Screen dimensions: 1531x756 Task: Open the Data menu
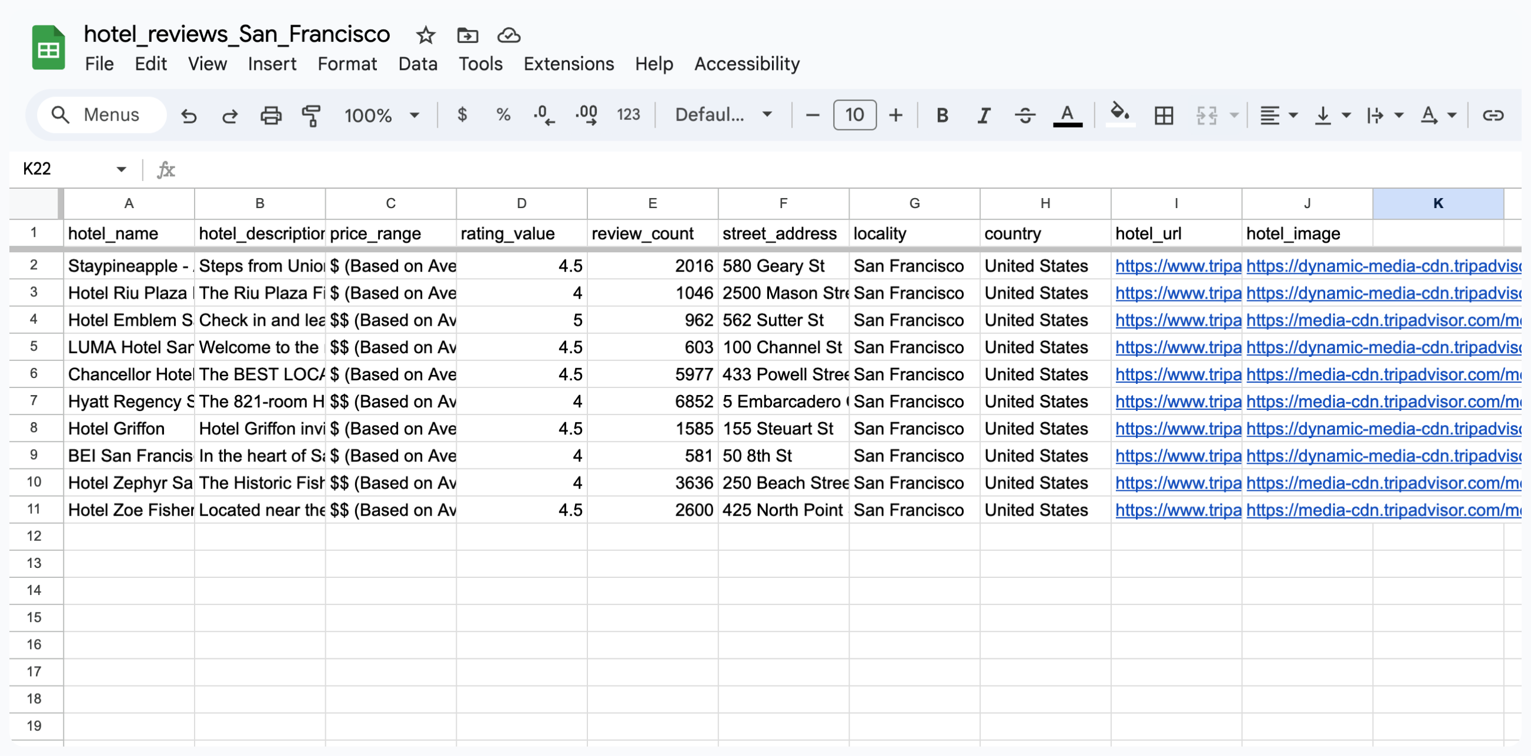[418, 63]
